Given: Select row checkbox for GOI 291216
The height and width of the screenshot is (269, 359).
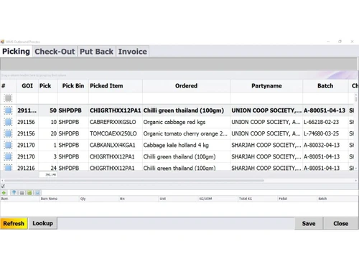Looking at the screenshot, I should tap(8, 167).
